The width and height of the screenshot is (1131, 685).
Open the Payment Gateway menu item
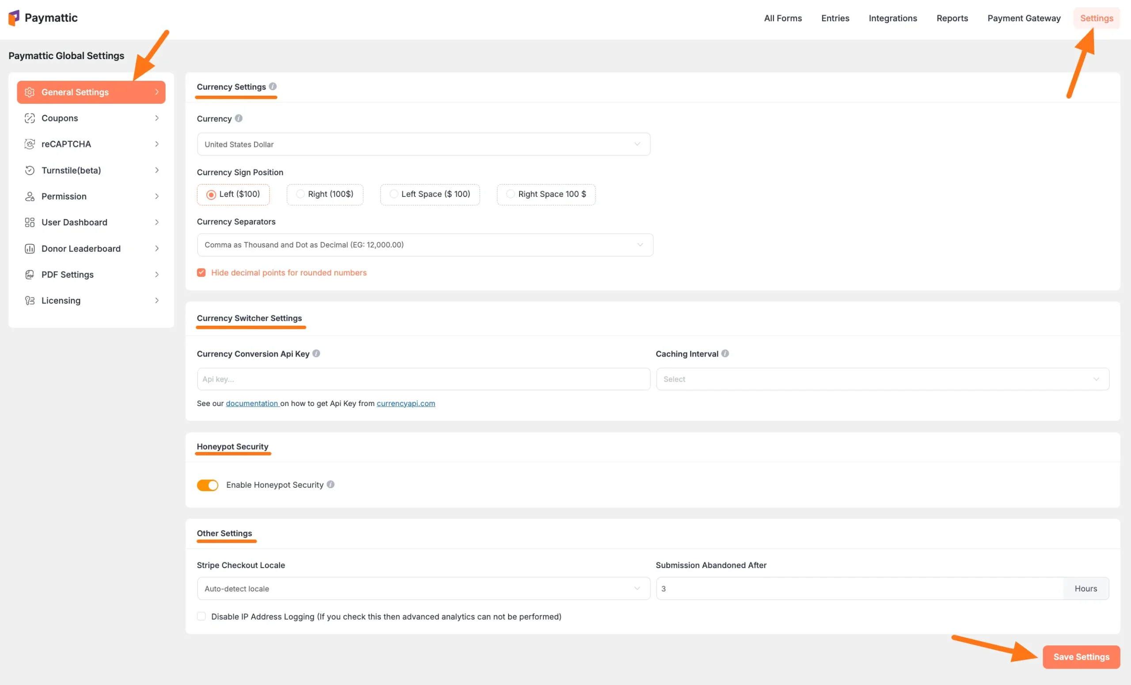[x=1024, y=19]
